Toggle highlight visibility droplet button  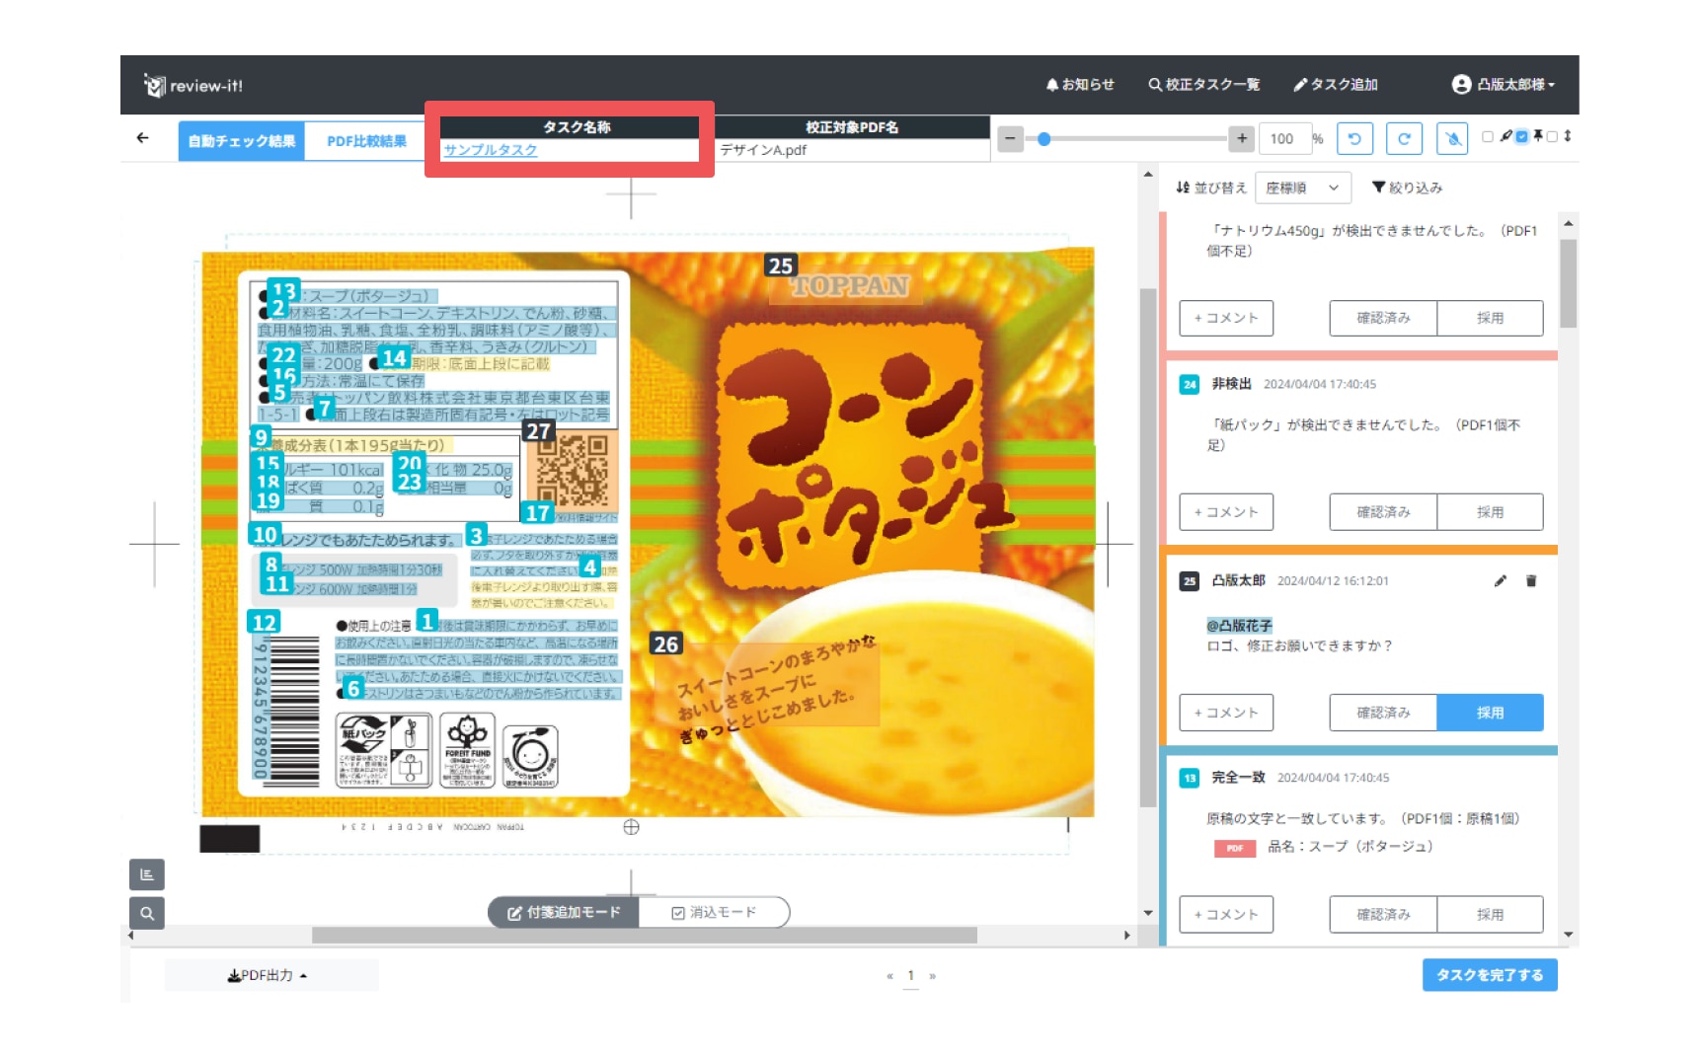point(1453,139)
